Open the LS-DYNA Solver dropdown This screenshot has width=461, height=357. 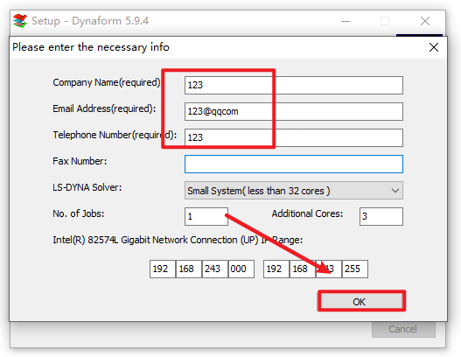click(x=294, y=191)
